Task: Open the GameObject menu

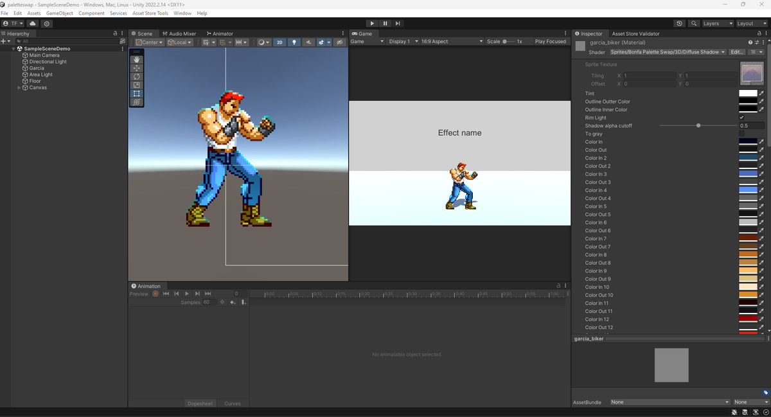Action: point(60,13)
